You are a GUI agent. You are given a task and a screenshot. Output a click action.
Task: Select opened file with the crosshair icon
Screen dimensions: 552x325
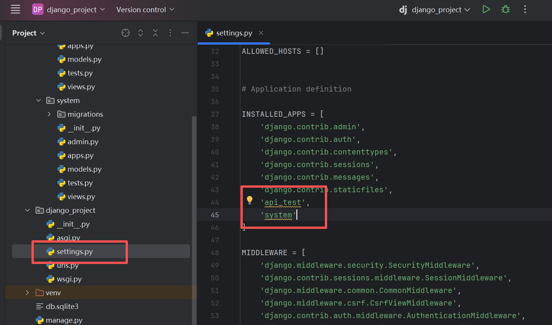[x=126, y=33]
